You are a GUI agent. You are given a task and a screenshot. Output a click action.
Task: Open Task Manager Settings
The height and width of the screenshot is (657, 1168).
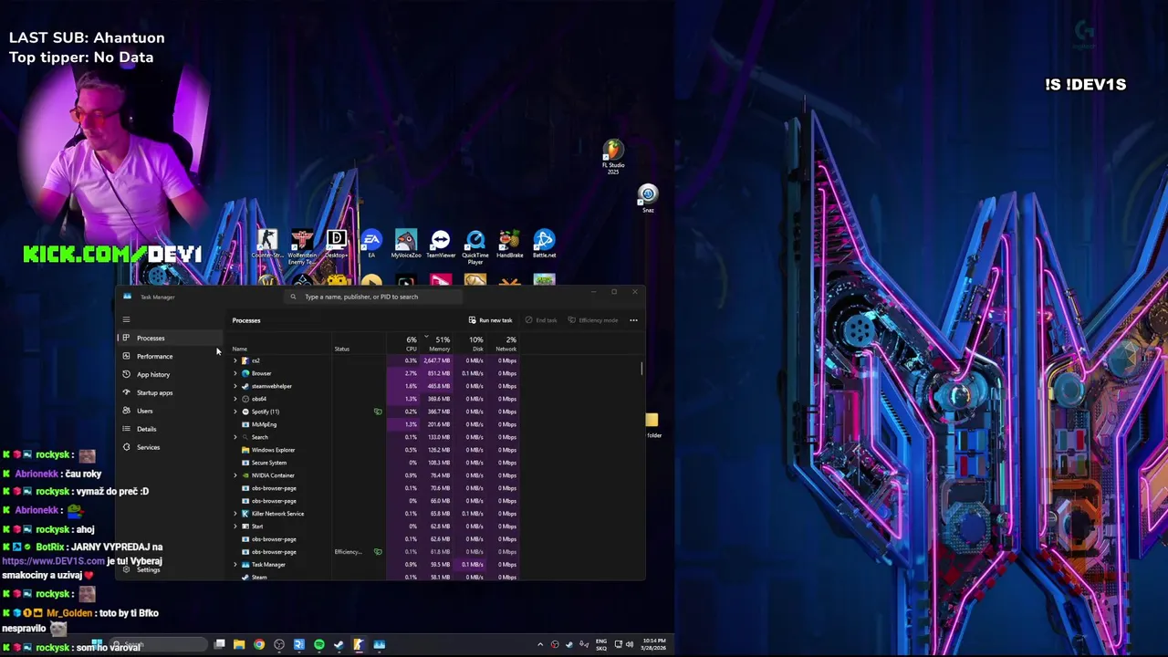[171, 569]
